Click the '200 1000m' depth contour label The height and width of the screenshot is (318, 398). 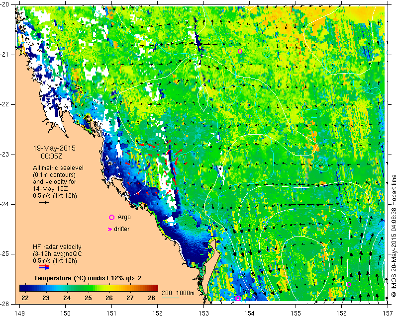(x=178, y=293)
